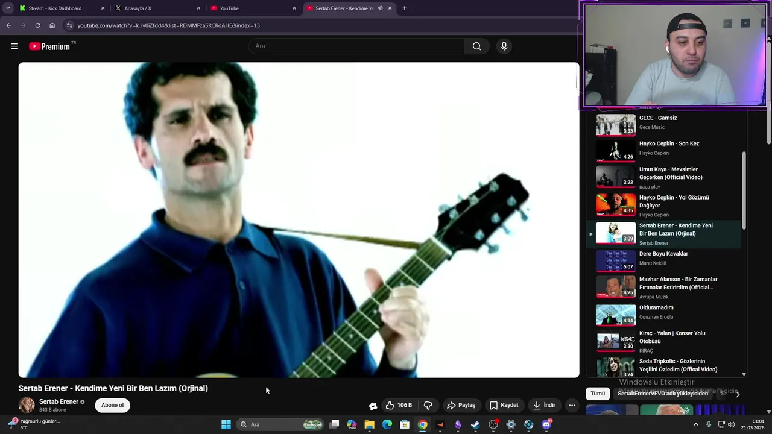
Task: Play GECE - Gamsız from the playlist
Action: pos(663,125)
